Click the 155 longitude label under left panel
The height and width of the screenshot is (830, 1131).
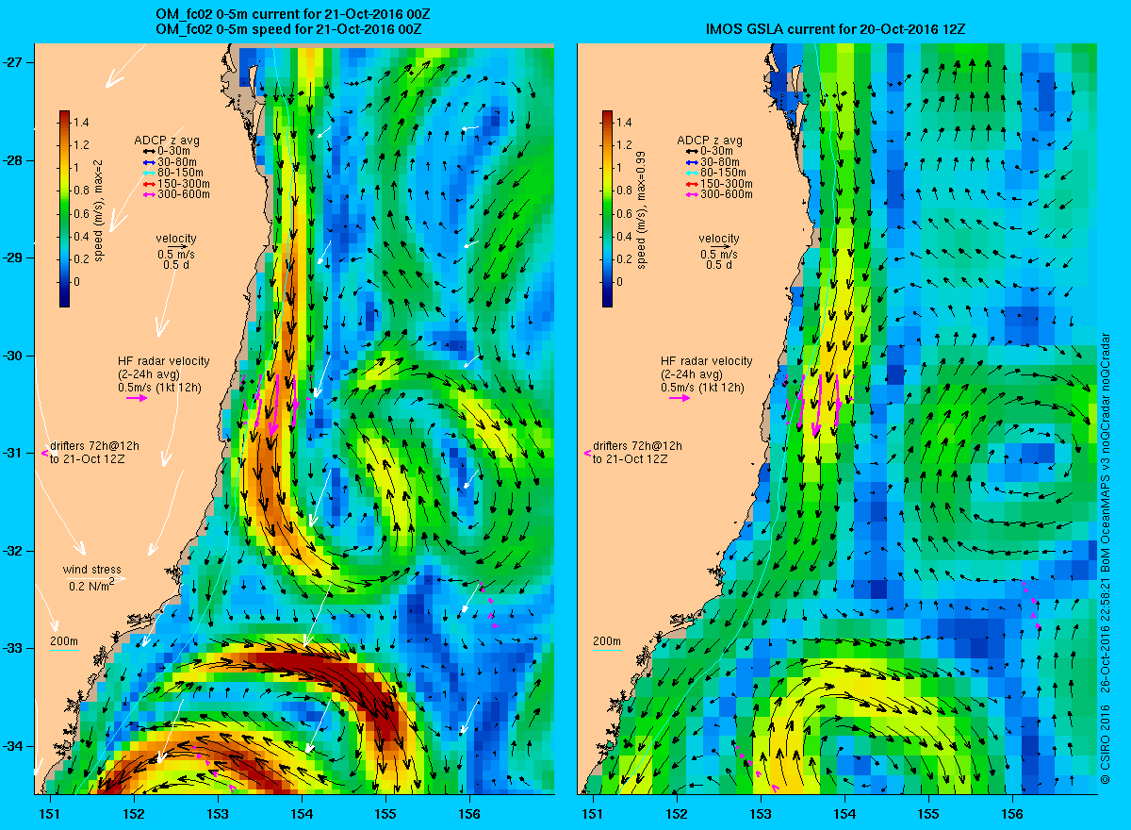tap(385, 813)
